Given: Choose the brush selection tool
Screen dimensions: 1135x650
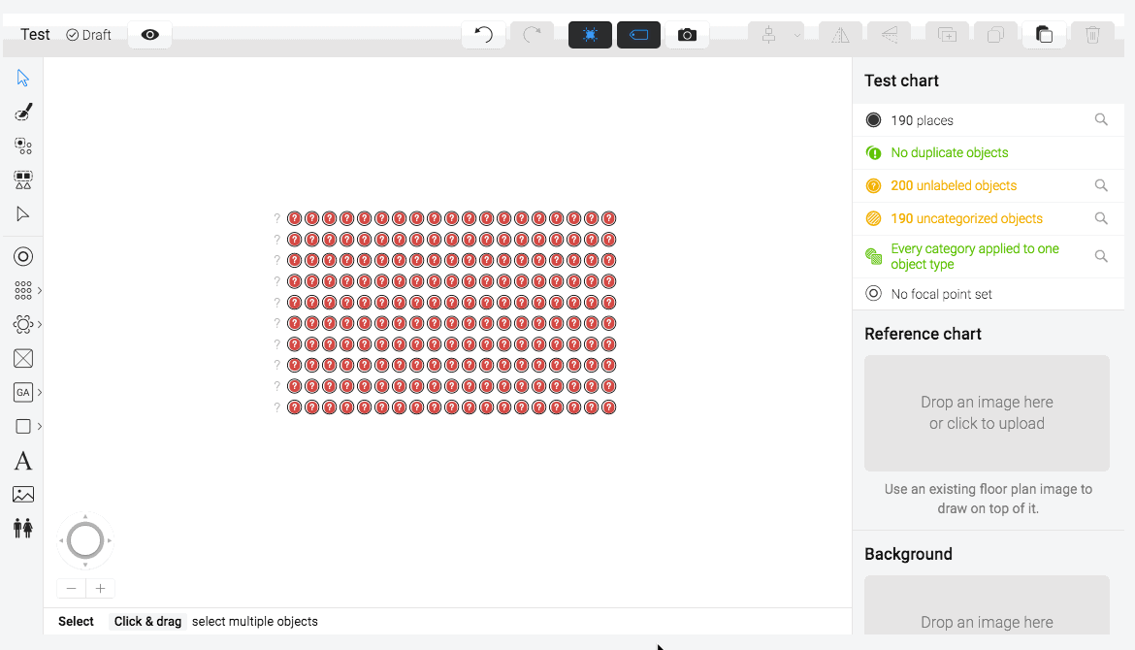Looking at the screenshot, I should [23, 112].
